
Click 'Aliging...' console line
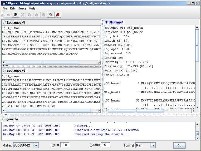(83, 126)
